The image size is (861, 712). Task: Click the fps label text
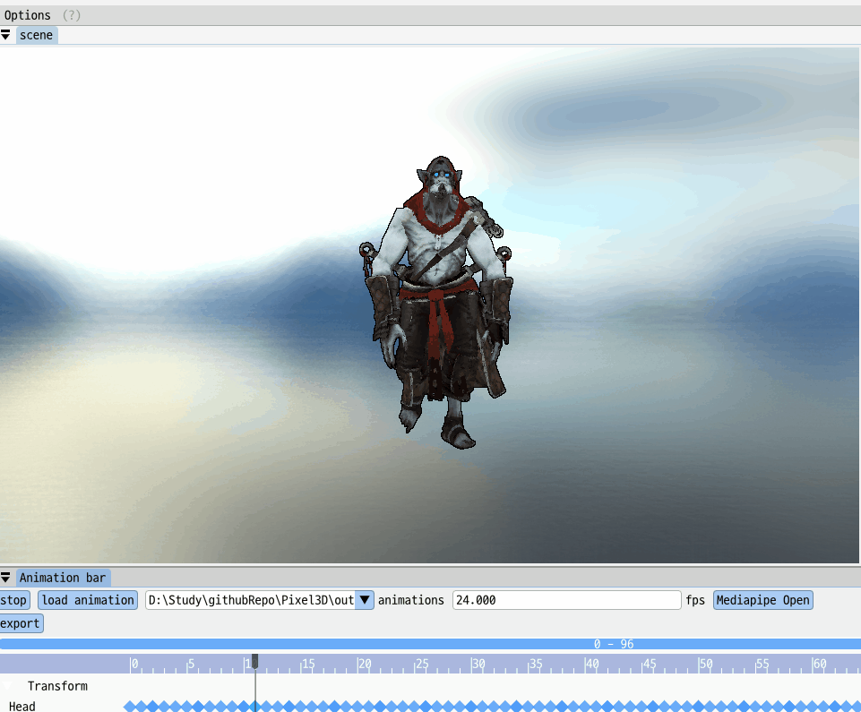pyautogui.click(x=695, y=600)
